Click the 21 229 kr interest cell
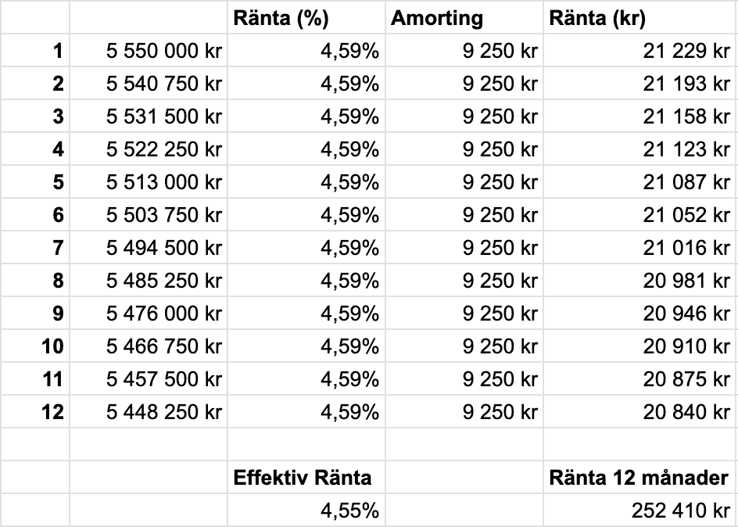 pos(639,51)
